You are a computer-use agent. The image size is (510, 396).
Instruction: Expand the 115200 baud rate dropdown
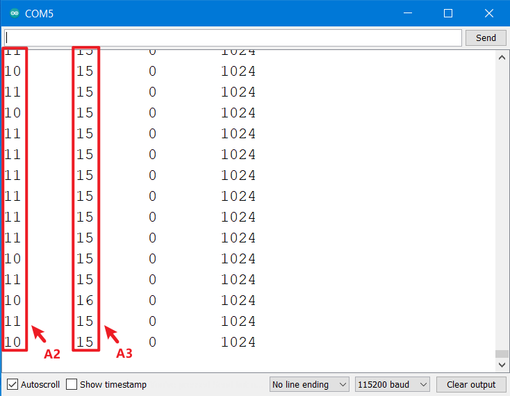tap(392, 384)
